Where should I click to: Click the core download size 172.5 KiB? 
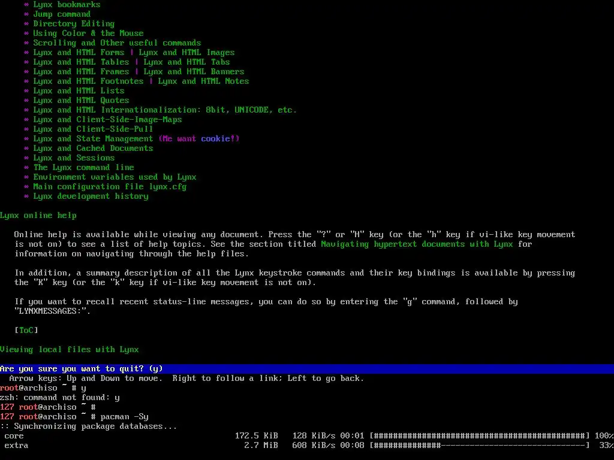257,436
